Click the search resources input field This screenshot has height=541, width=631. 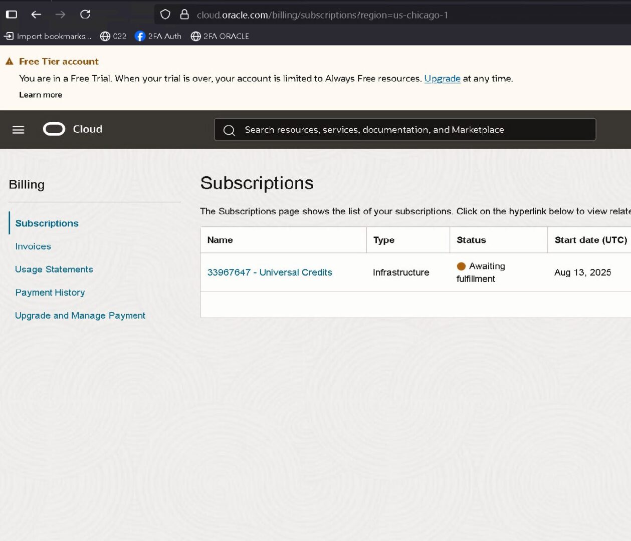(x=405, y=130)
